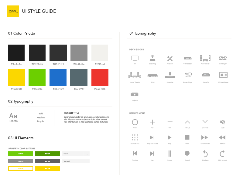Click the yellow Peel logo
Image resolution: width=243 pixels, height=182 pixels.
[13, 11]
